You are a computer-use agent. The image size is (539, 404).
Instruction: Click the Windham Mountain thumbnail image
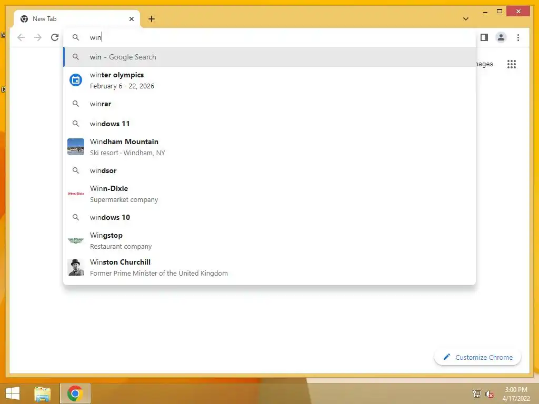tap(76, 147)
